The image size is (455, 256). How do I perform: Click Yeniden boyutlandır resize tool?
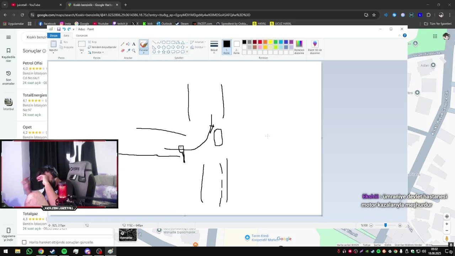click(102, 47)
